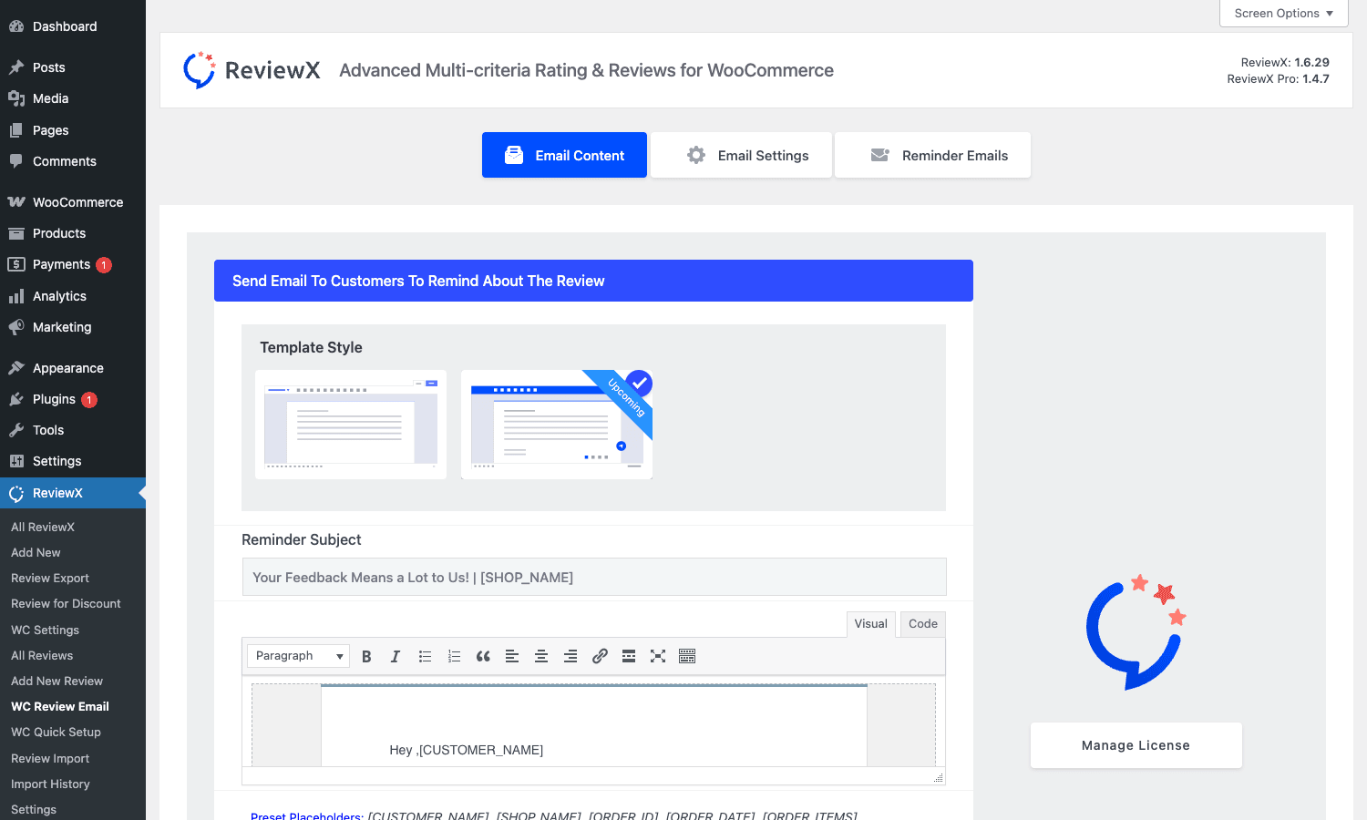Open Import History submenu
This screenshot has height=820, width=1367.
pyautogui.click(x=50, y=784)
